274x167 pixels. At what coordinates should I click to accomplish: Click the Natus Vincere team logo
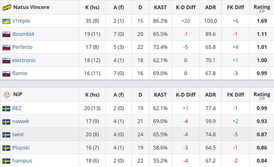pyautogui.click(x=7, y=8)
